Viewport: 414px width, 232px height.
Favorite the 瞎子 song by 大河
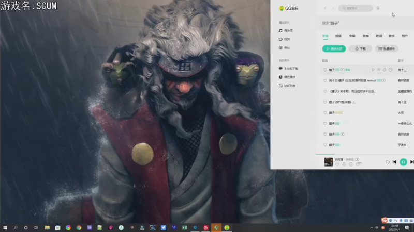pos(325,112)
